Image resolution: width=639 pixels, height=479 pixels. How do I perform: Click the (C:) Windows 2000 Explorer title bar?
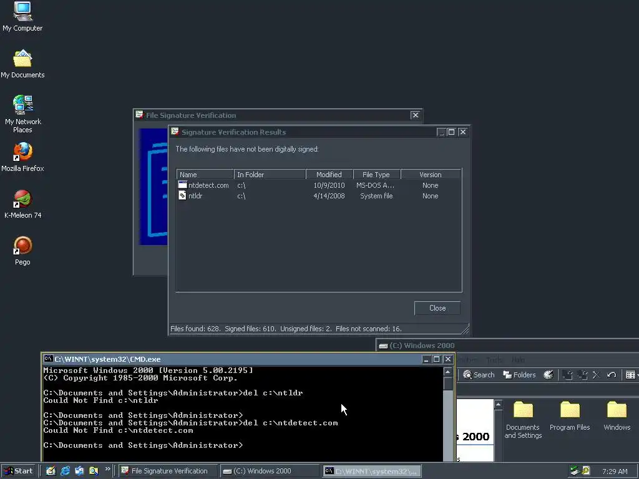[507, 346]
